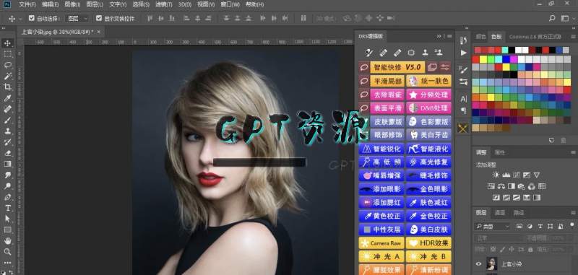Toggle the 显示变换控件 checkbox

pos(99,18)
